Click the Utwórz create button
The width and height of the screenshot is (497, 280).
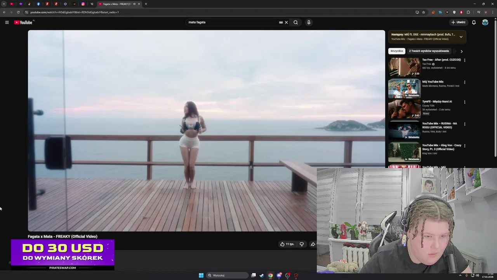pyautogui.click(x=459, y=22)
